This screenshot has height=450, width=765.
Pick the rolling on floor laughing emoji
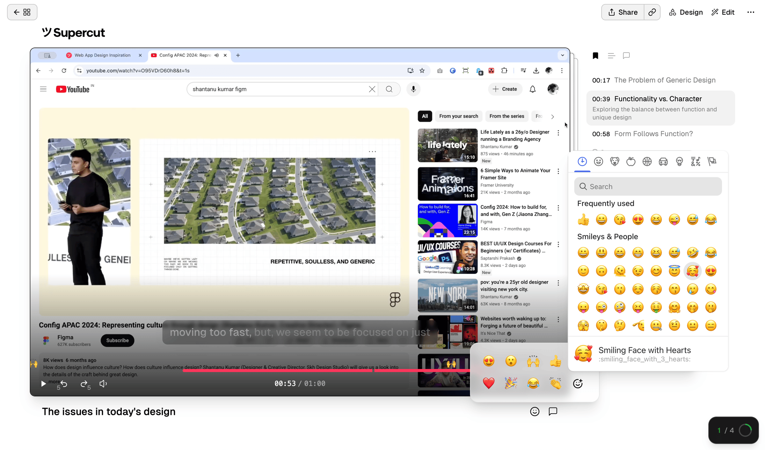(x=693, y=253)
